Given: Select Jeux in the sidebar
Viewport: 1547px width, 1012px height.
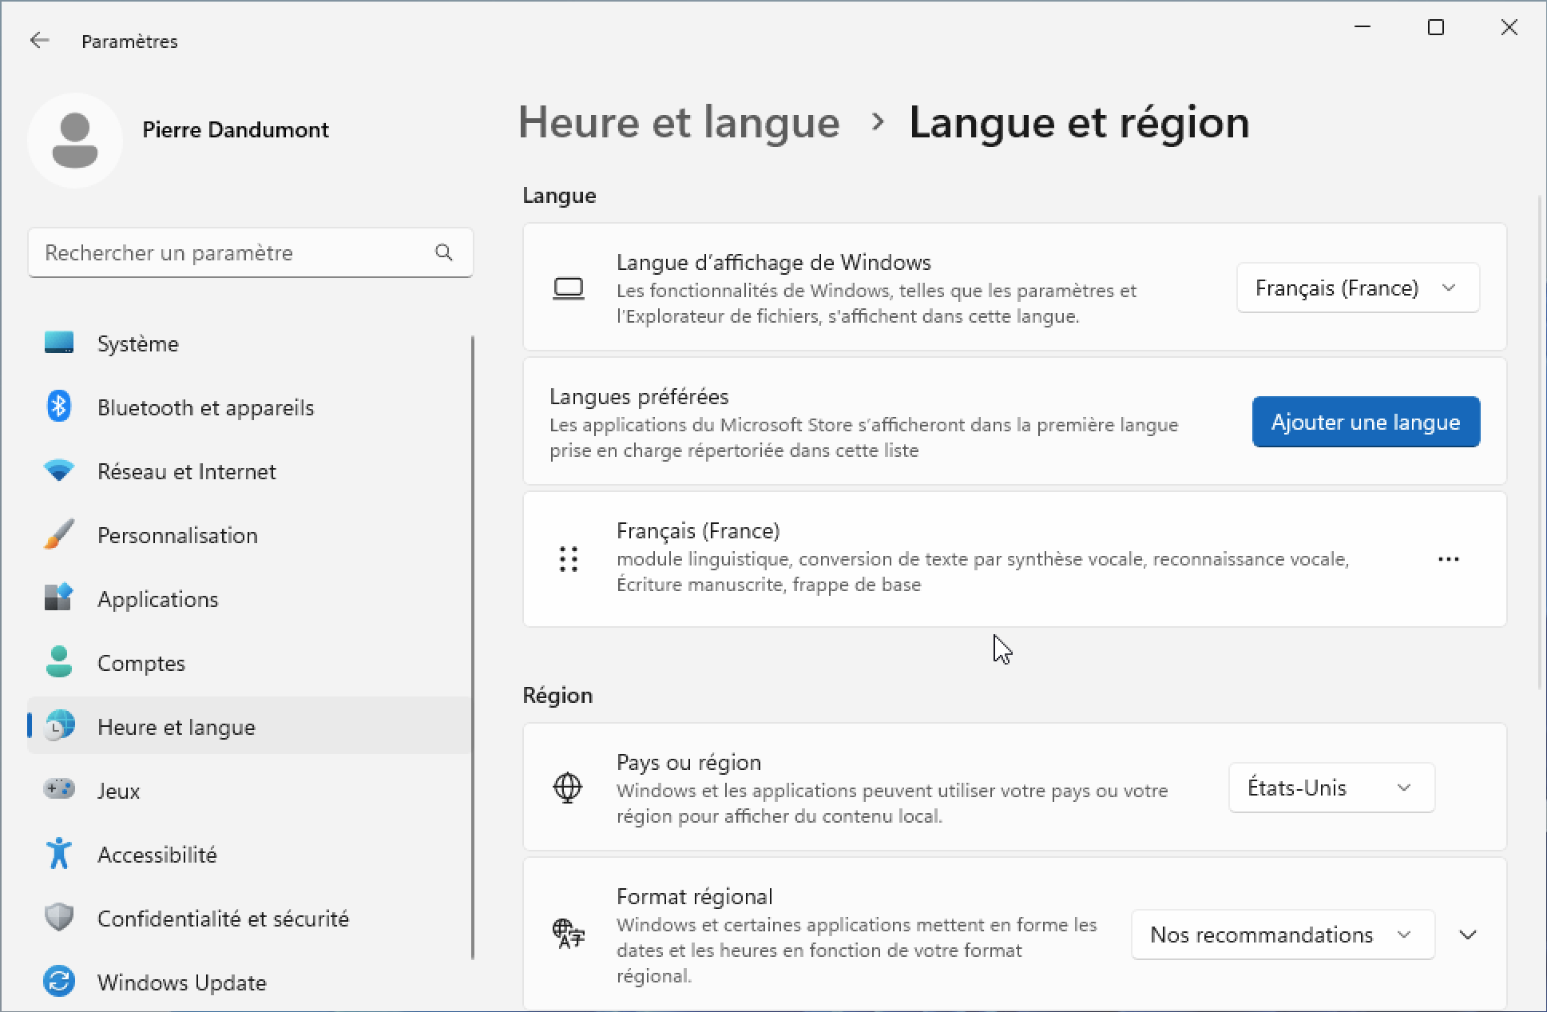Looking at the screenshot, I should pyautogui.click(x=249, y=791).
